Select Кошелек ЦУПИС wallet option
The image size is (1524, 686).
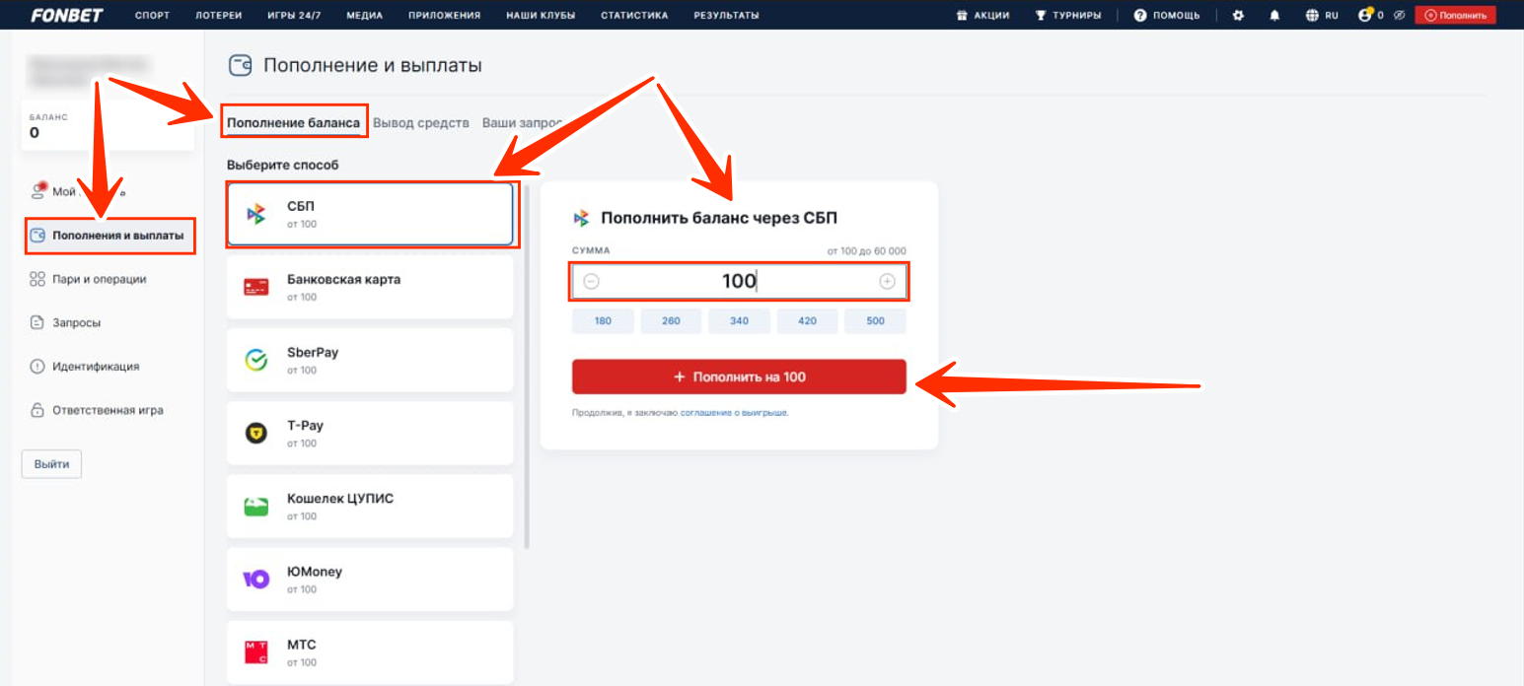pos(370,506)
